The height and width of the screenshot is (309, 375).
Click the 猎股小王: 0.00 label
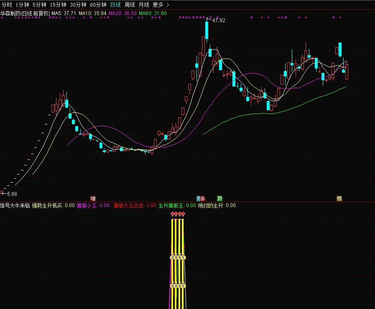93,205
